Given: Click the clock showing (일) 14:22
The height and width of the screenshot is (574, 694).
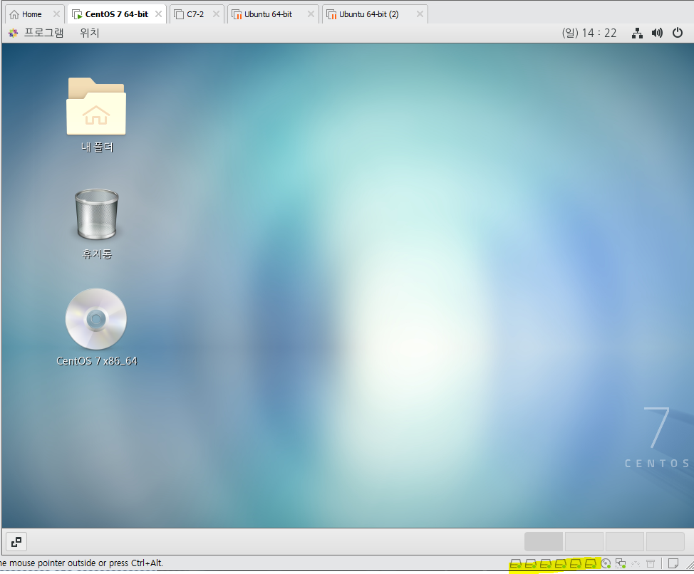Looking at the screenshot, I should (589, 33).
